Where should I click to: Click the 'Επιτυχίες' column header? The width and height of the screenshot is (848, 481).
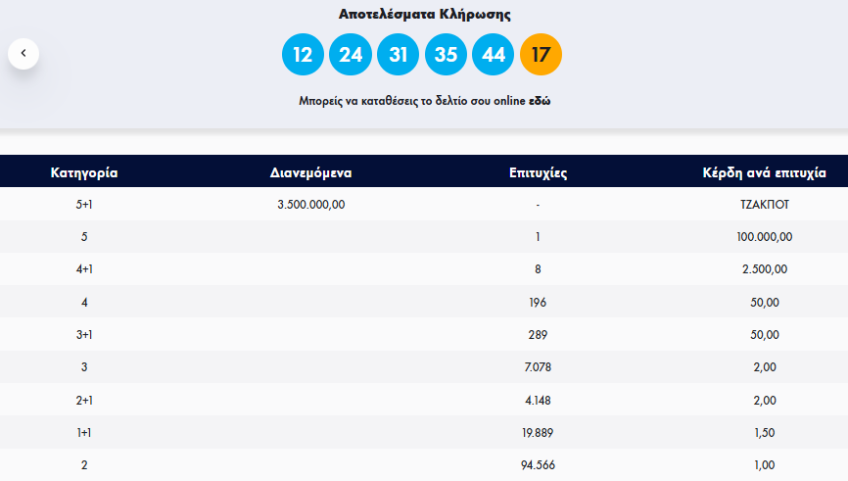[539, 172]
